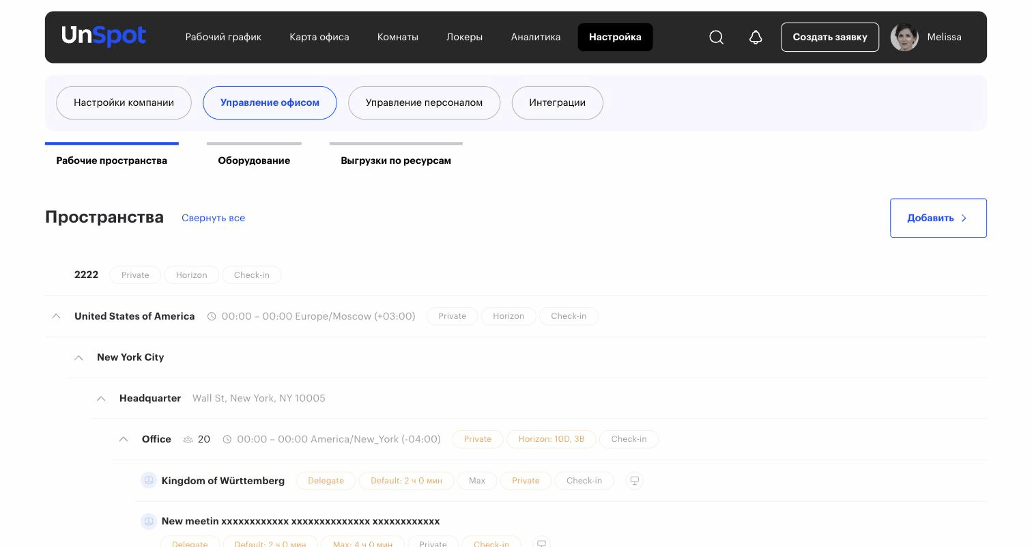This screenshot has height=547, width=1032.
Task: Click the room icon beside New meetin row
Action: (148, 521)
